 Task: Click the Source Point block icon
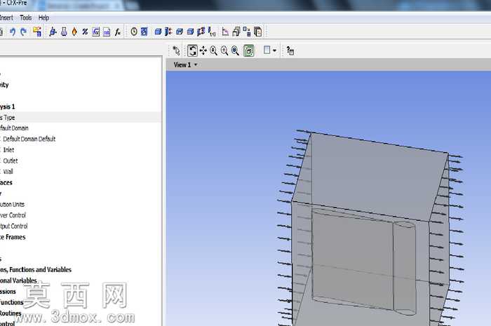(190, 32)
